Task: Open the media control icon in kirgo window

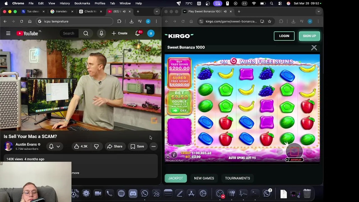Action: pyautogui.click(x=302, y=21)
